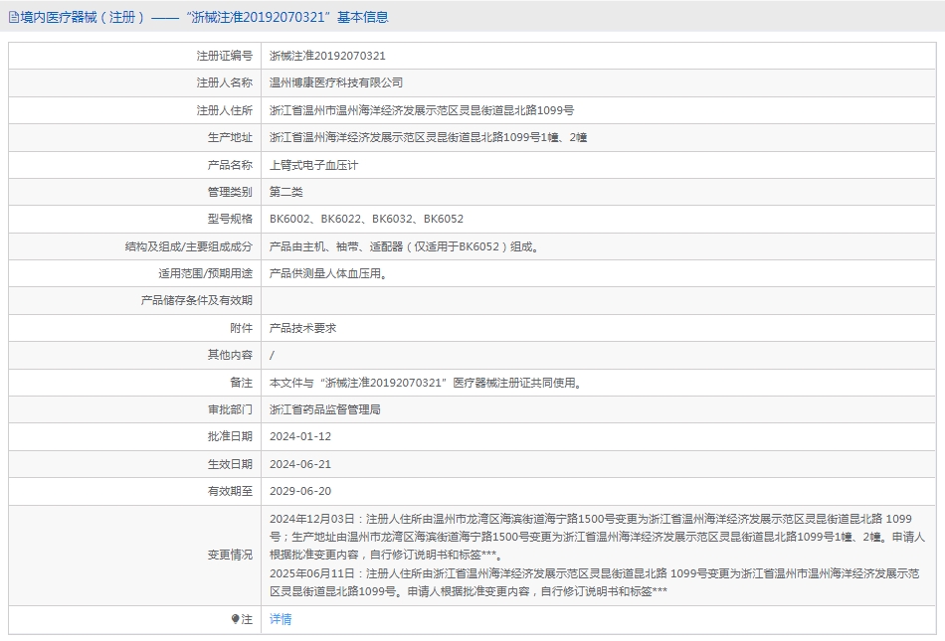This screenshot has width=945, height=641.
Task: Click registrant name 温州博康医疗科技有限公司
Action: [336, 82]
